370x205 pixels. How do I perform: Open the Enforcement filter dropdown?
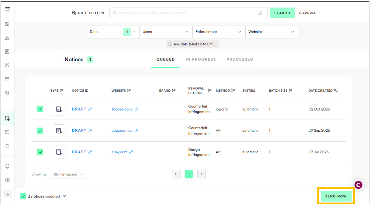click(219, 32)
